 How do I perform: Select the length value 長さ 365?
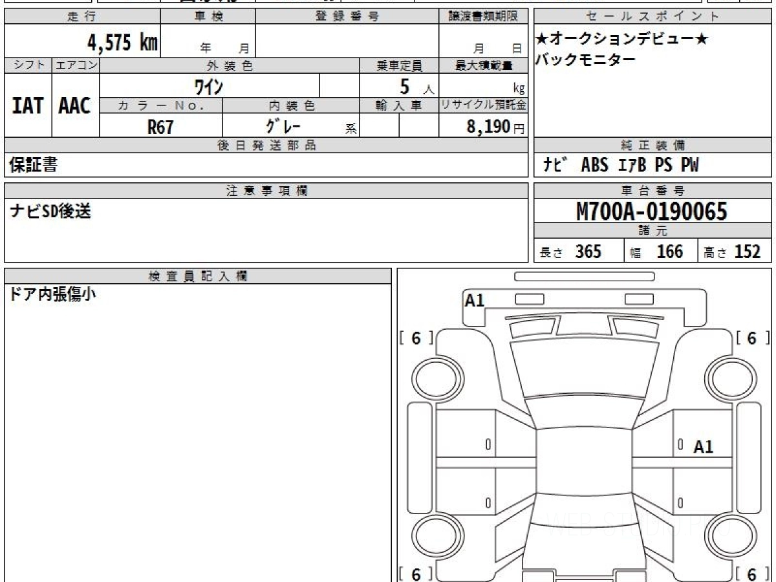point(571,252)
